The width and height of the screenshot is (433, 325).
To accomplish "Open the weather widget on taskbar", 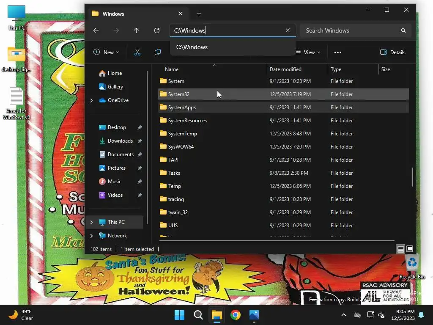I will 21,315.
